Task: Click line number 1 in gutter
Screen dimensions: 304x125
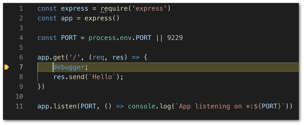Action: 21,8
